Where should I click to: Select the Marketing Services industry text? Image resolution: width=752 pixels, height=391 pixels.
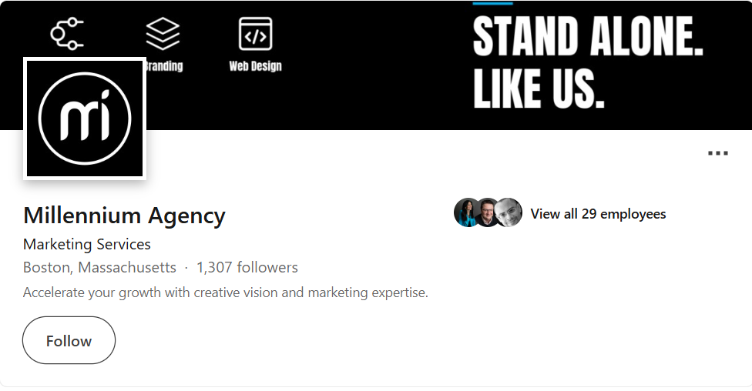pos(87,245)
